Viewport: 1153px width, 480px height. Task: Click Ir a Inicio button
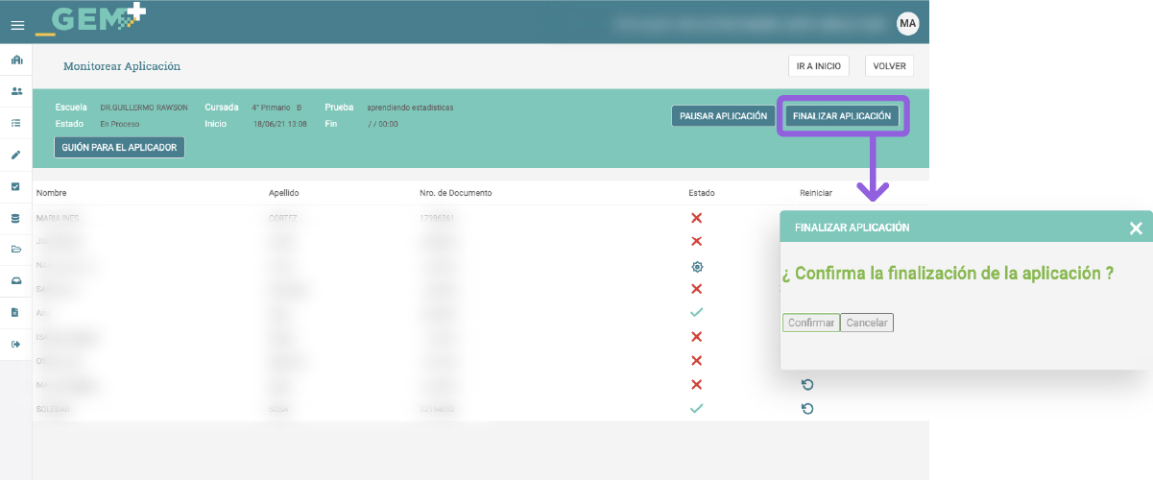point(819,66)
